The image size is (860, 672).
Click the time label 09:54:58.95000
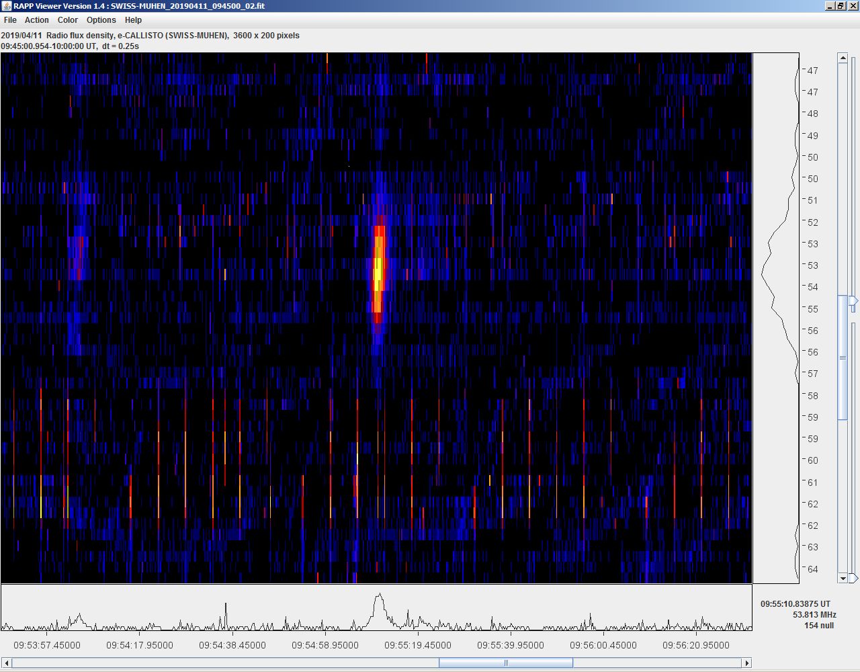[x=325, y=645]
